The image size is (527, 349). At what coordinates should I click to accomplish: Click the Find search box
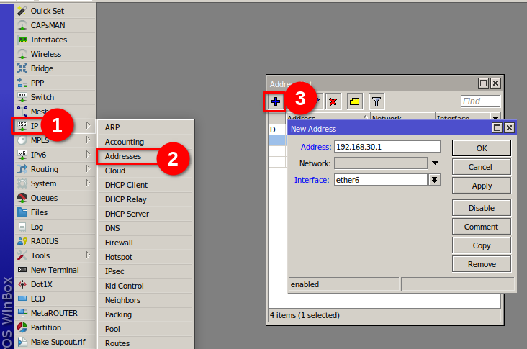(x=480, y=101)
